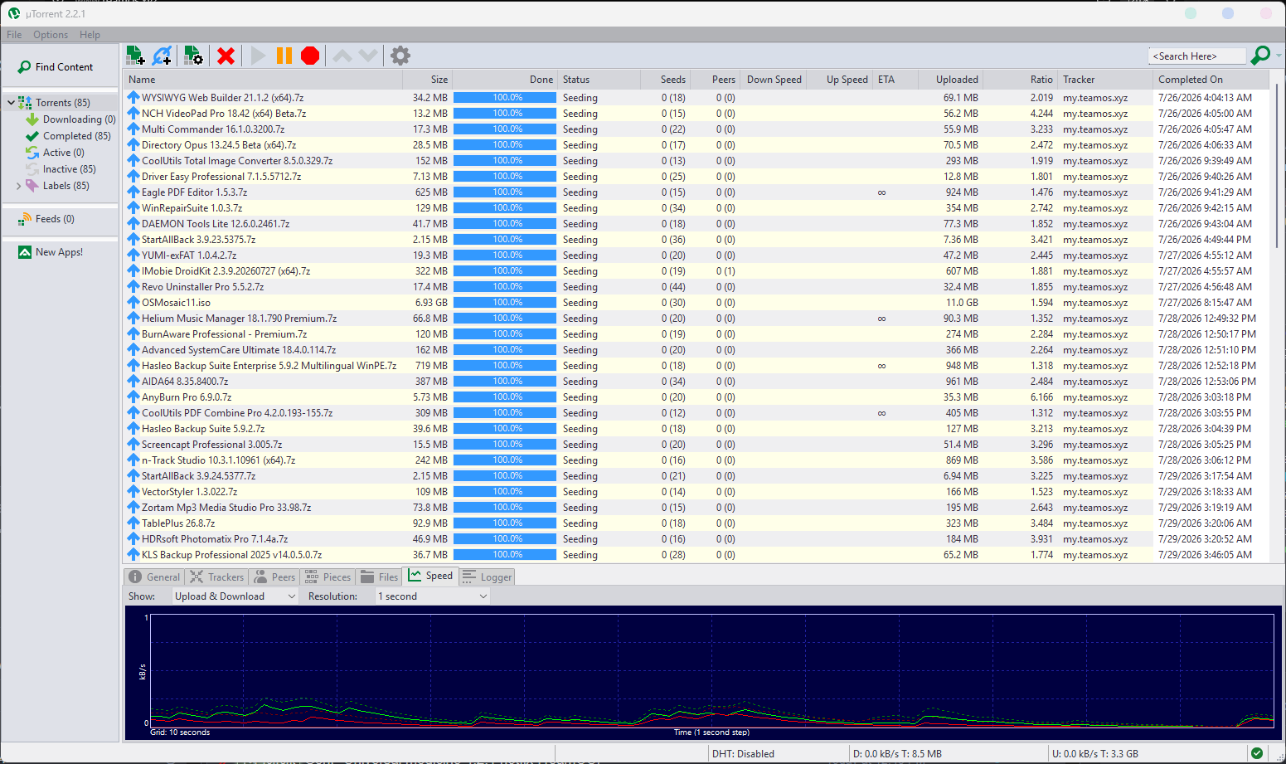
Task: Sort by the Seeds column header
Action: [x=666, y=80]
